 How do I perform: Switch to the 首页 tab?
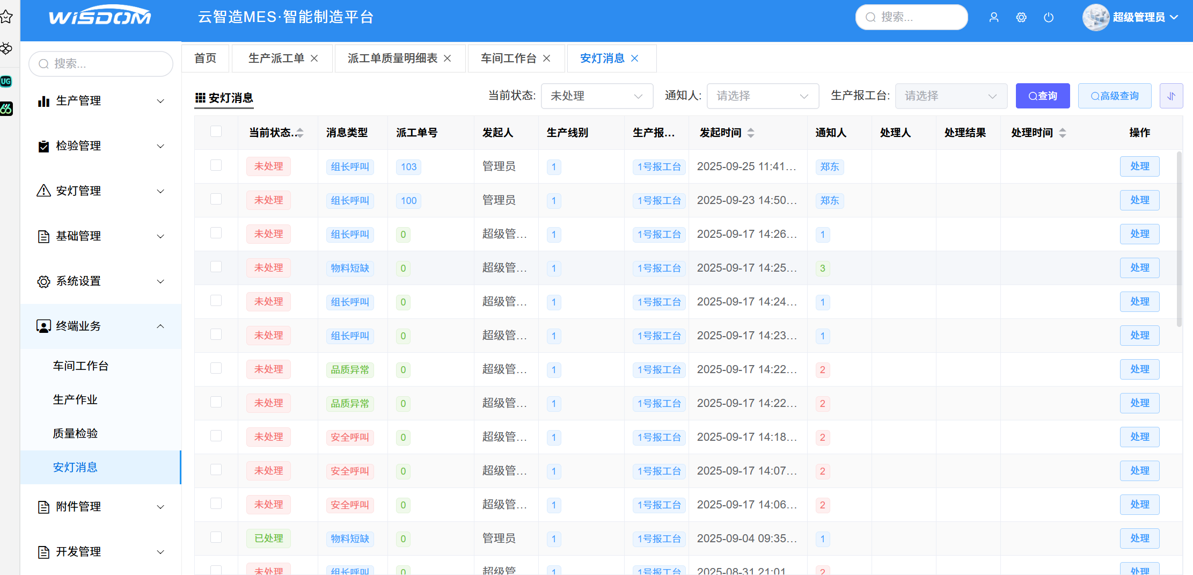click(206, 58)
